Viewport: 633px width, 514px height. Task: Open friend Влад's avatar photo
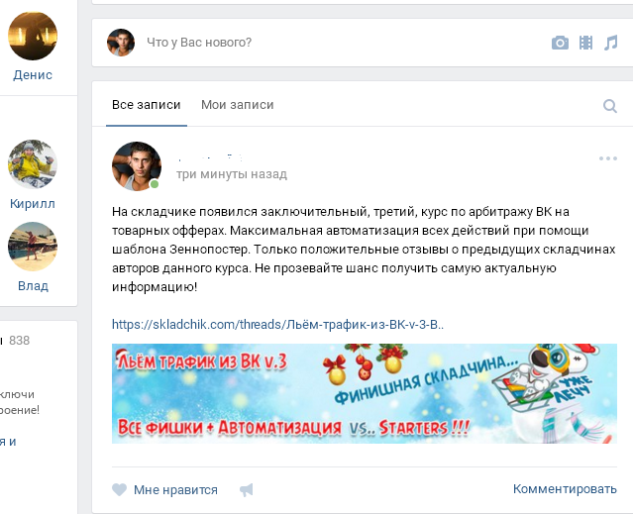pos(33,247)
